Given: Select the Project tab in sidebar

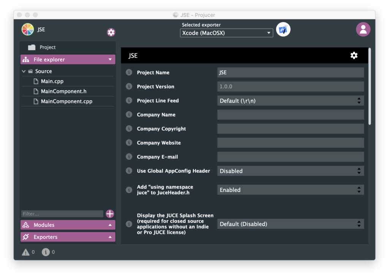Looking at the screenshot, I should (47, 47).
